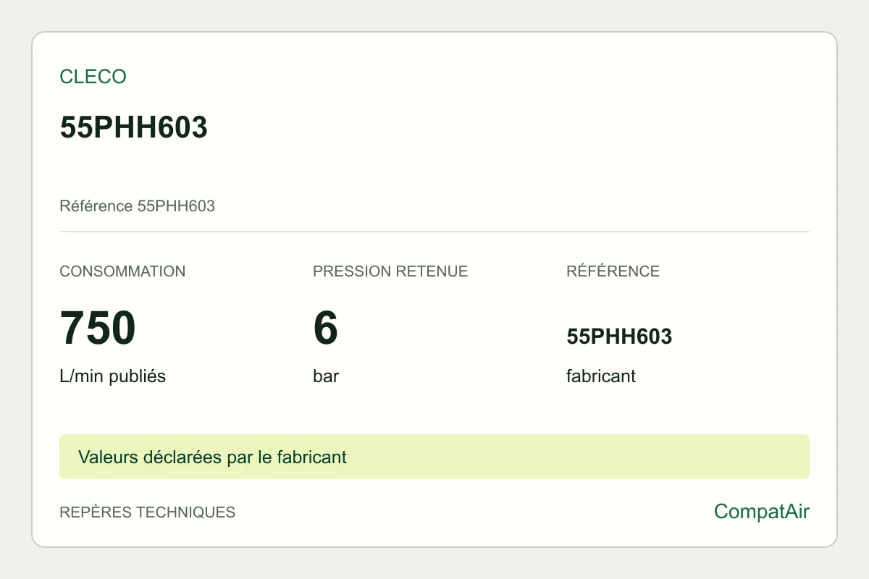Click the 'Valeurs déclarées par le fabricant' banner

click(x=434, y=457)
